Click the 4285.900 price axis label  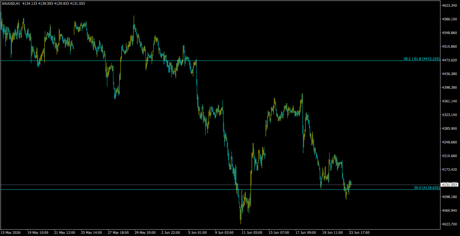coord(449,129)
